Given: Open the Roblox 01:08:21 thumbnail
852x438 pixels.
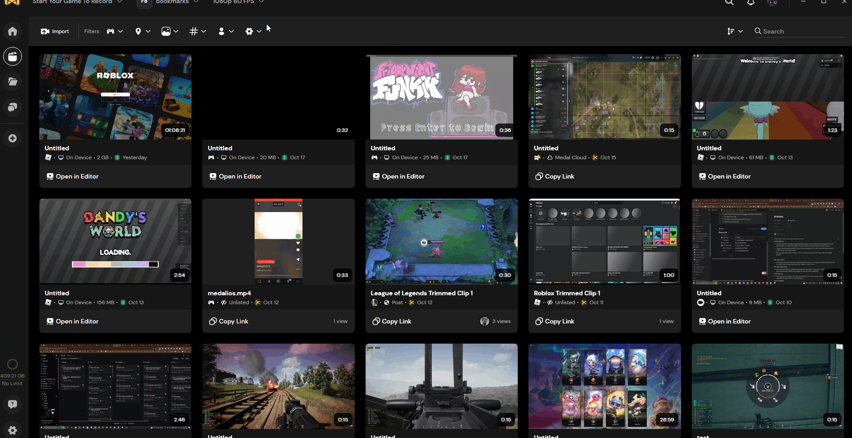Looking at the screenshot, I should pos(115,97).
